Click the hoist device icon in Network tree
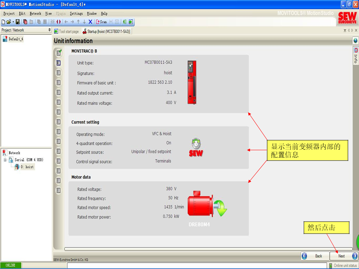359x269 pixels. [x=17, y=167]
